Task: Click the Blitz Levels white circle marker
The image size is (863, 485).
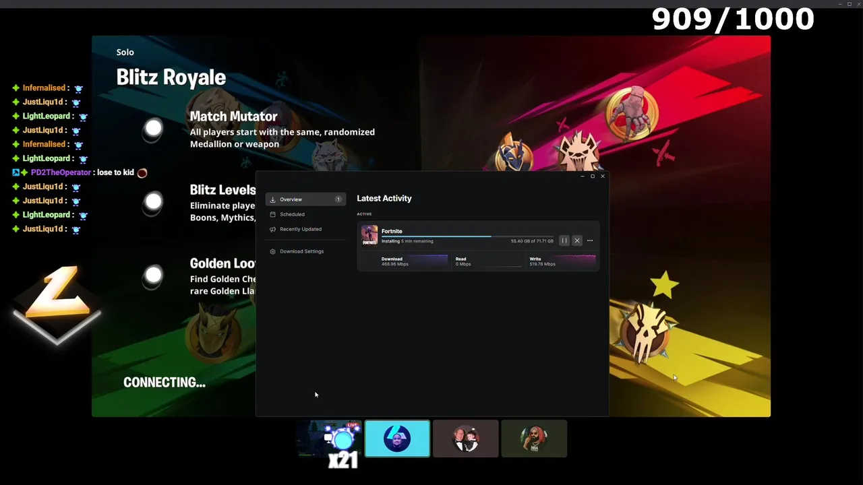Action: pos(154,201)
